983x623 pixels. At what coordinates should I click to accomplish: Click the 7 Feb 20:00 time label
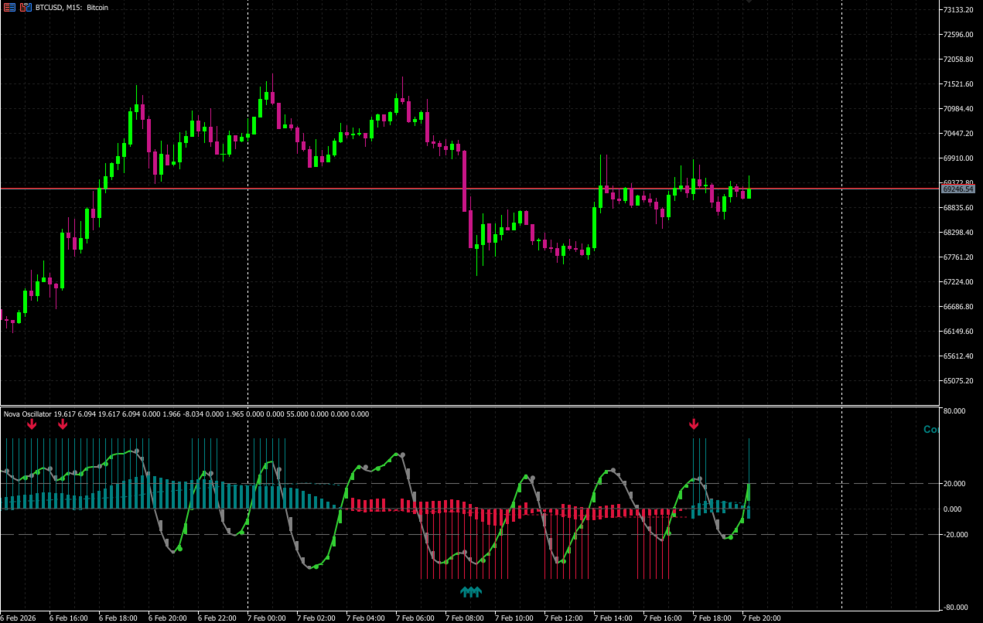[x=762, y=618]
